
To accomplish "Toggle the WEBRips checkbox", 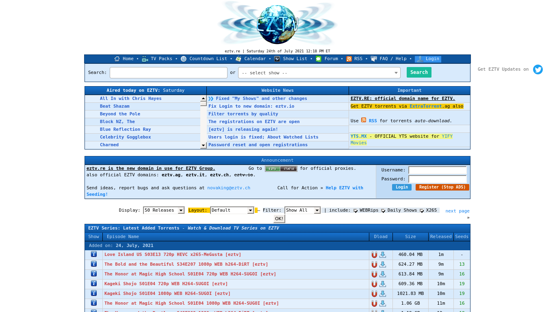I will click(356, 210).
